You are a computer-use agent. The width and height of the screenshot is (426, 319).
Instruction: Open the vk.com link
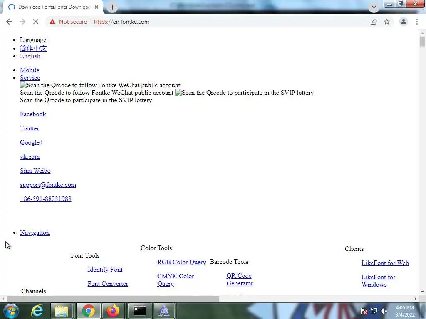[30, 157]
